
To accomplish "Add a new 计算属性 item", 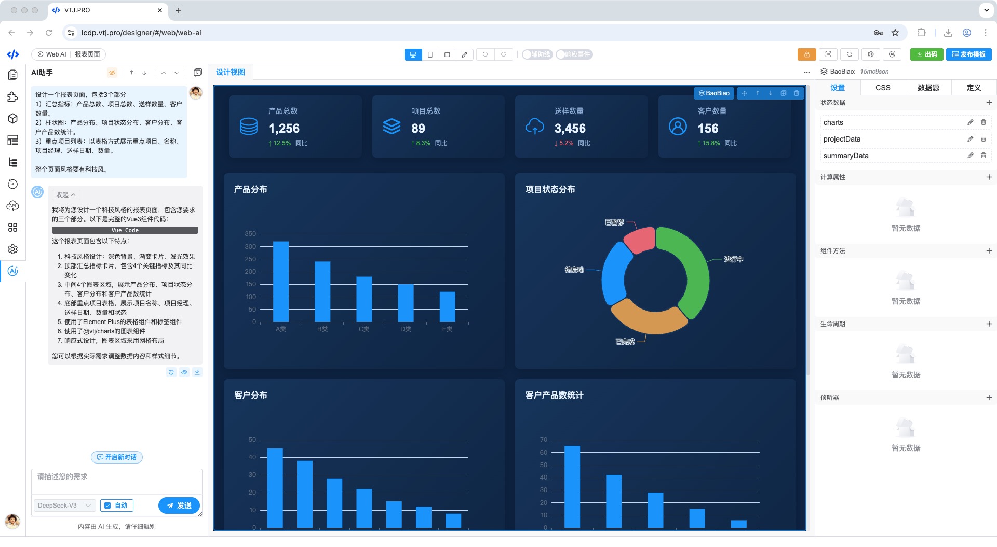I will [989, 177].
